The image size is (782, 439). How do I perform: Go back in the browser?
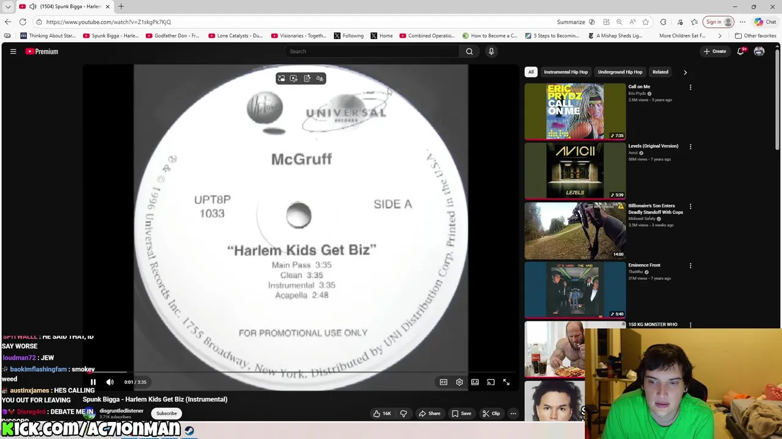8,22
